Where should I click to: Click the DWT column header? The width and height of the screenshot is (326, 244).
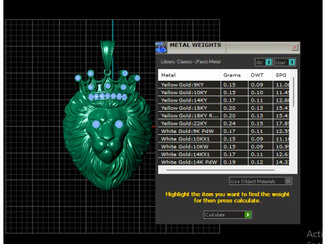click(x=260, y=75)
